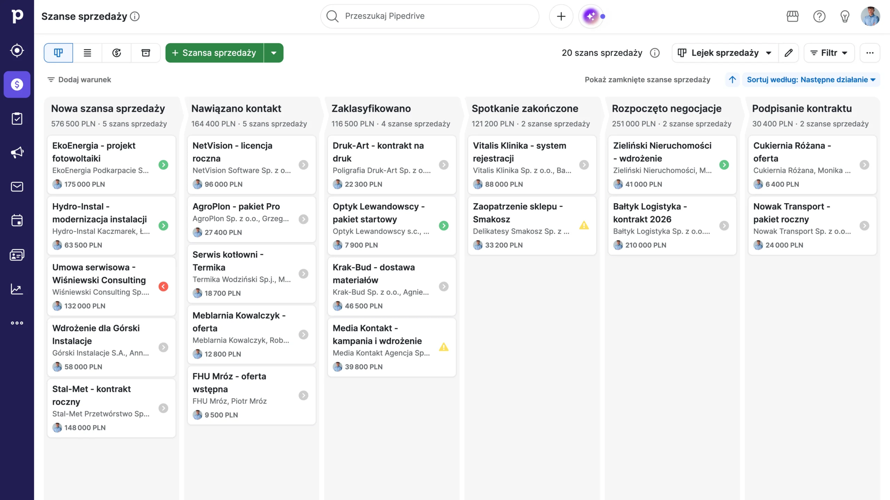
Task: Open lightbulb tips icon
Action: 845,16
